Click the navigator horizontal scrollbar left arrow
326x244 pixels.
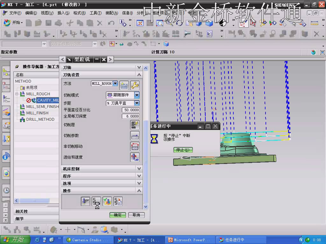coord(17,201)
